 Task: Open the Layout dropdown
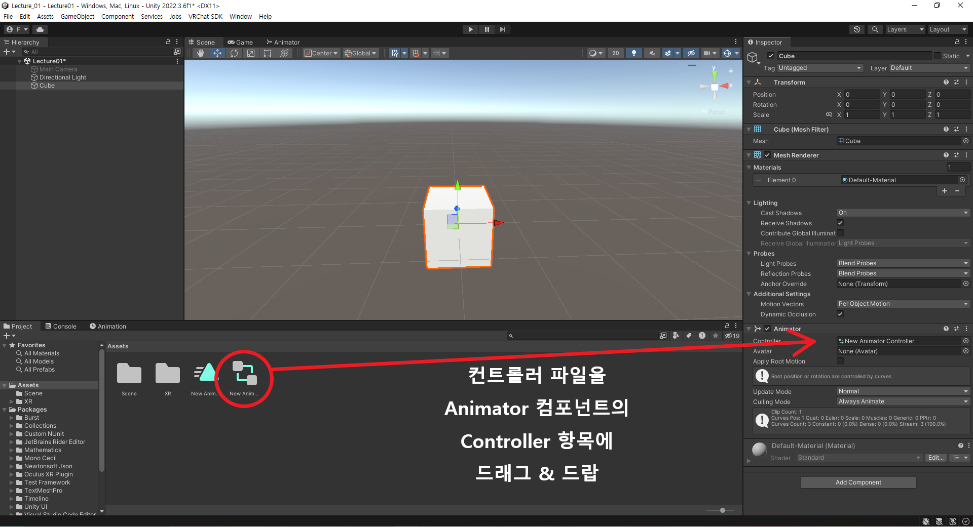[948, 29]
